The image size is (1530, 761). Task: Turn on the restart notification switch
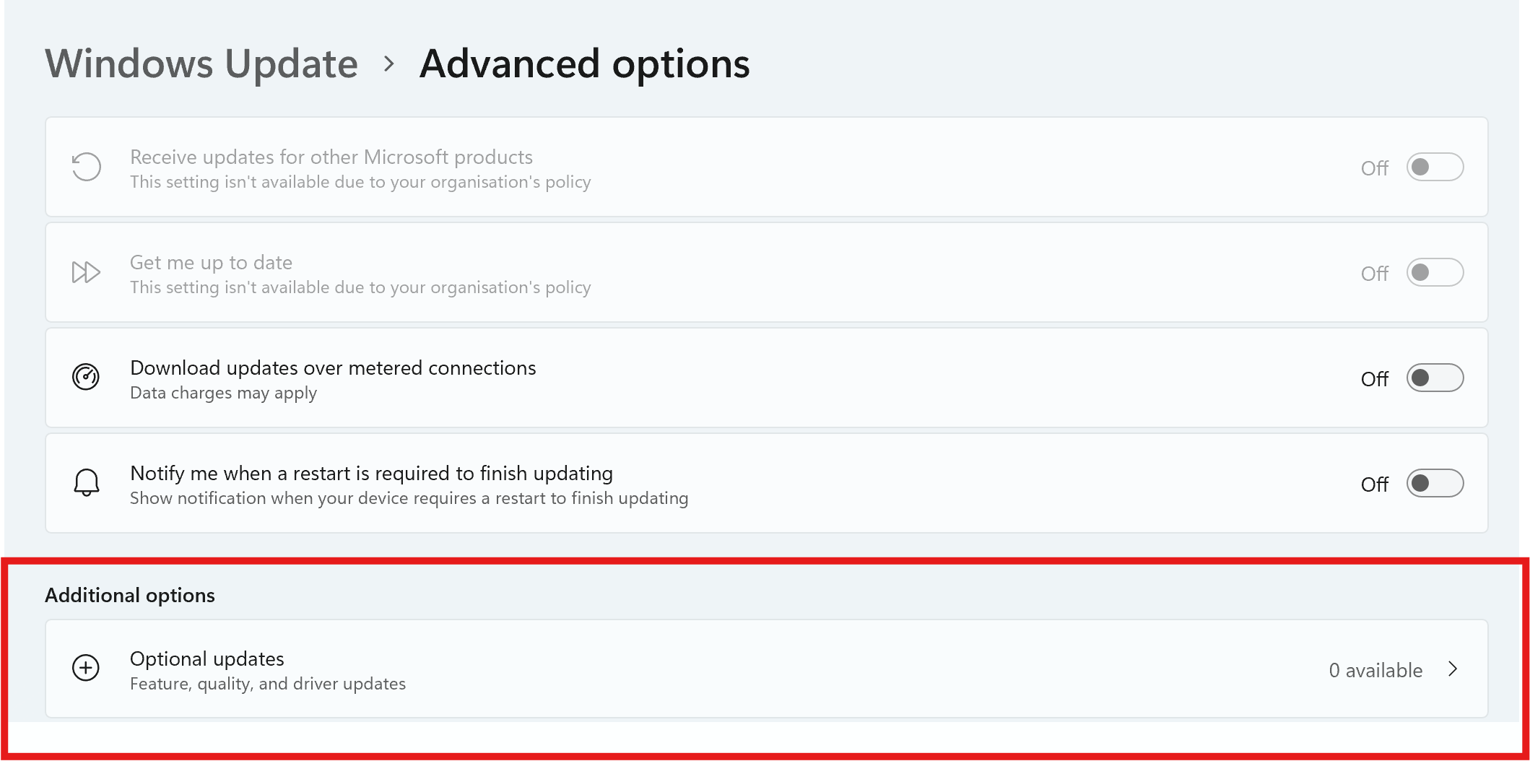tap(1435, 483)
